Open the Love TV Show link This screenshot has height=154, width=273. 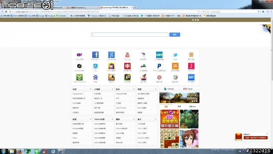tap(121, 108)
